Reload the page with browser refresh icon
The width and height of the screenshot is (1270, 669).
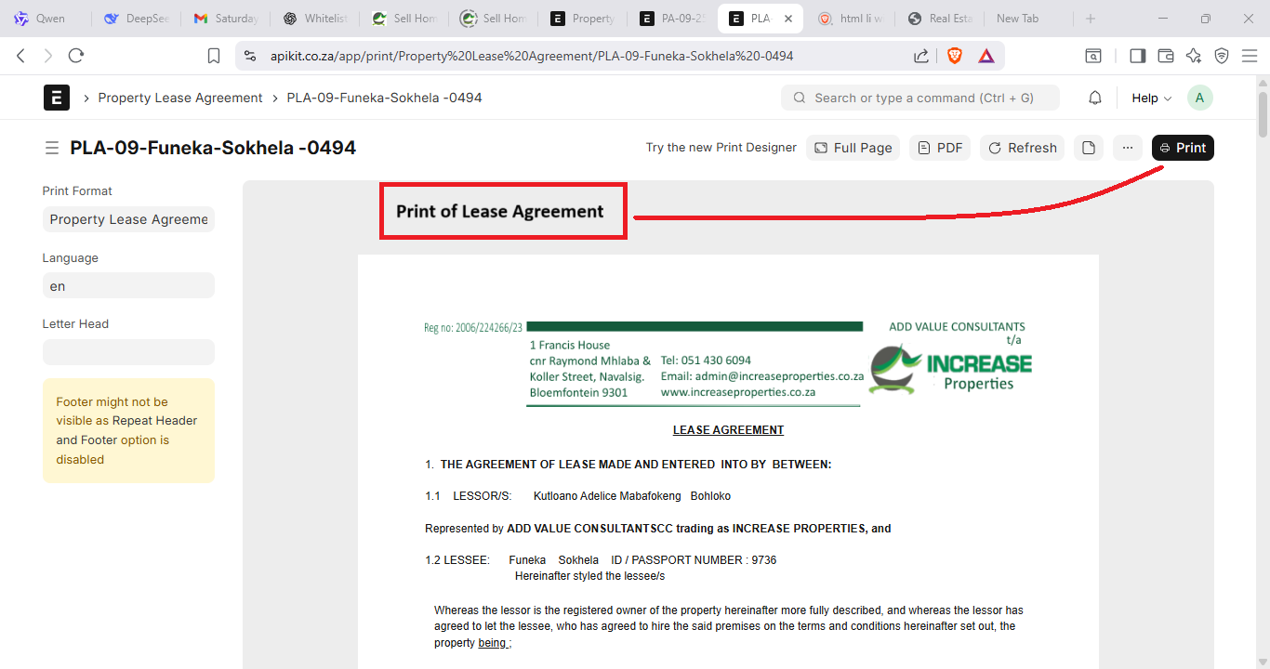tap(76, 56)
